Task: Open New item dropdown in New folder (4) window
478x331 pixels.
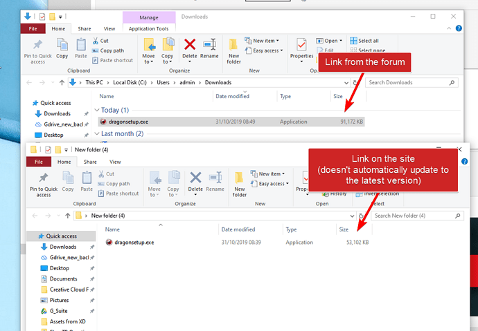Action: tap(267, 174)
